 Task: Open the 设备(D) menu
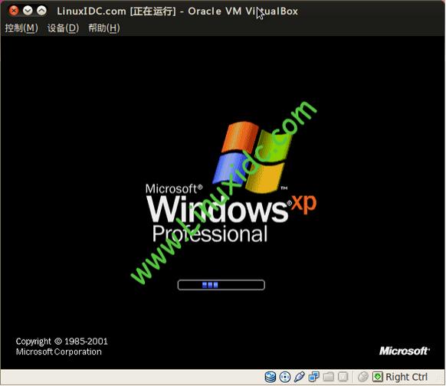63,28
